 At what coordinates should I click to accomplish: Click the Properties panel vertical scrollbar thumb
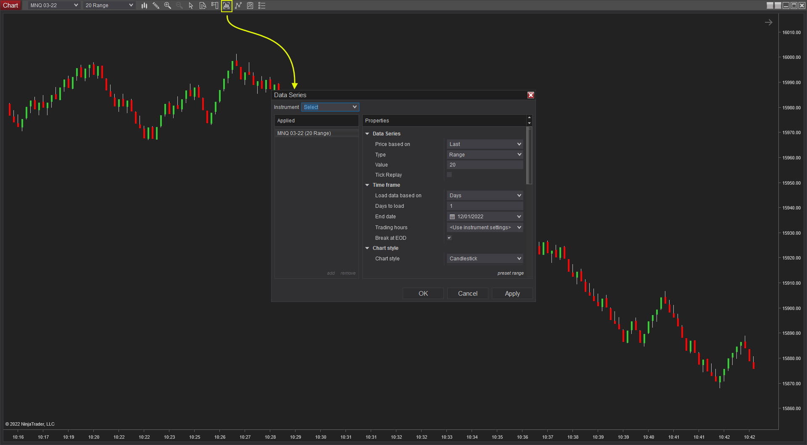[x=529, y=156]
